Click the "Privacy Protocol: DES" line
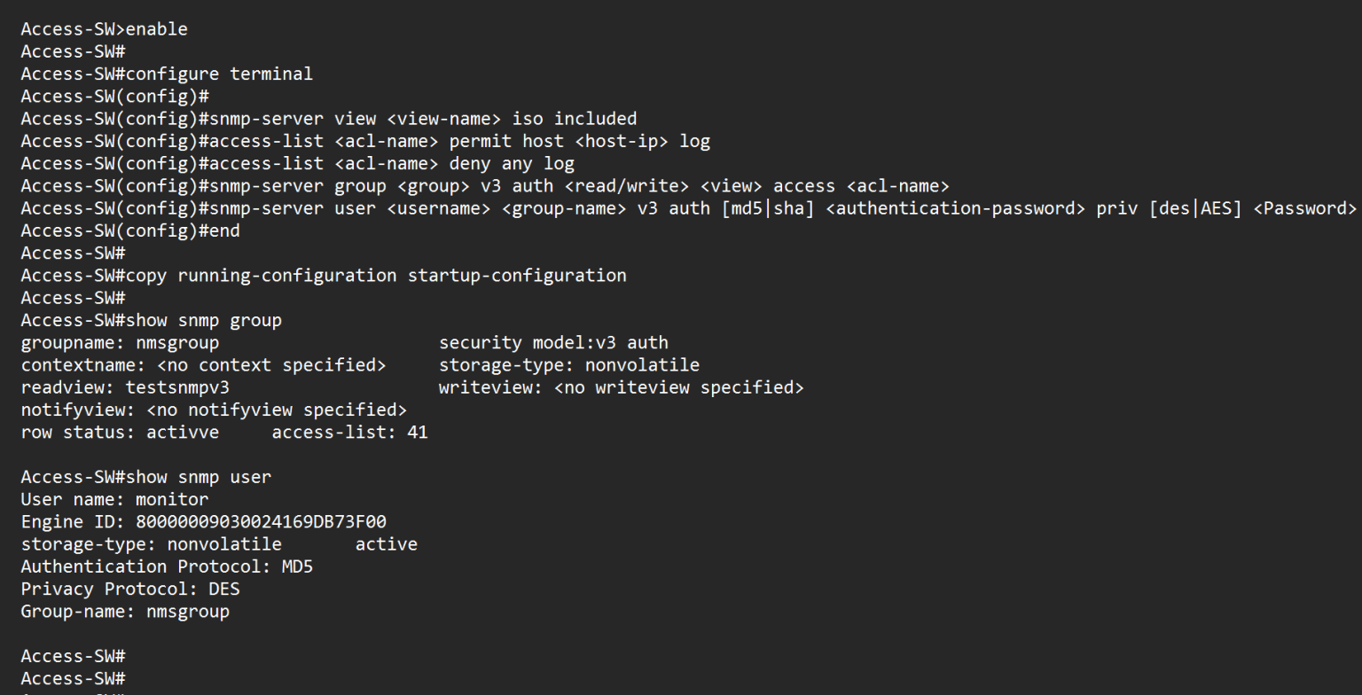Screen dimensions: 1362x695 point(130,589)
